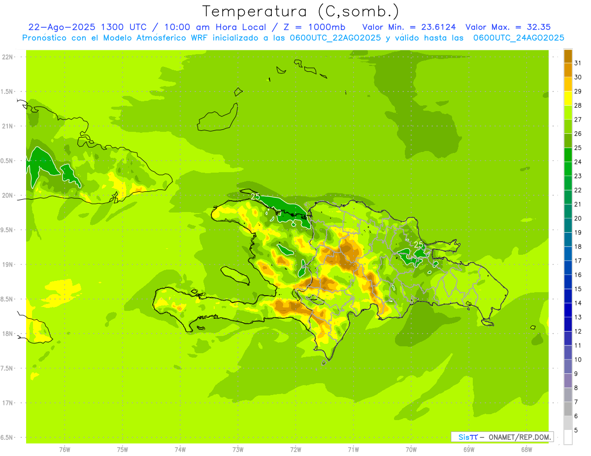Click the 'Valor Min. = 23.6124' readout
This screenshot has height=456, width=591.
tap(410, 27)
